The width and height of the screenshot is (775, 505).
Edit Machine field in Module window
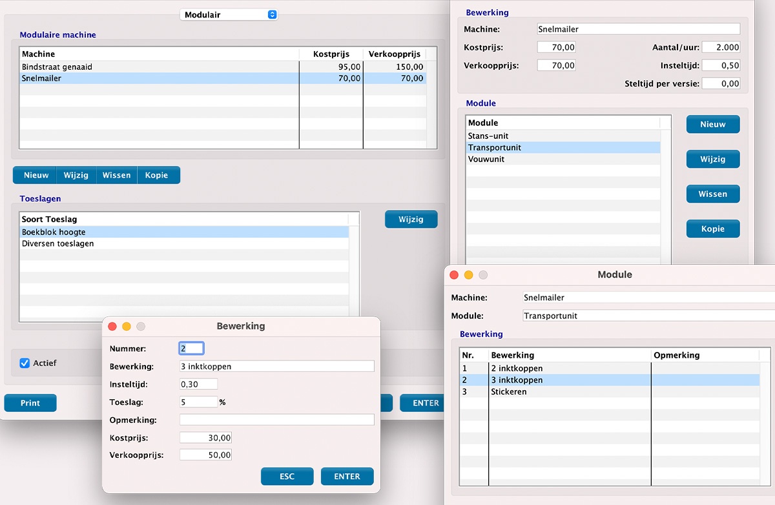pos(648,298)
